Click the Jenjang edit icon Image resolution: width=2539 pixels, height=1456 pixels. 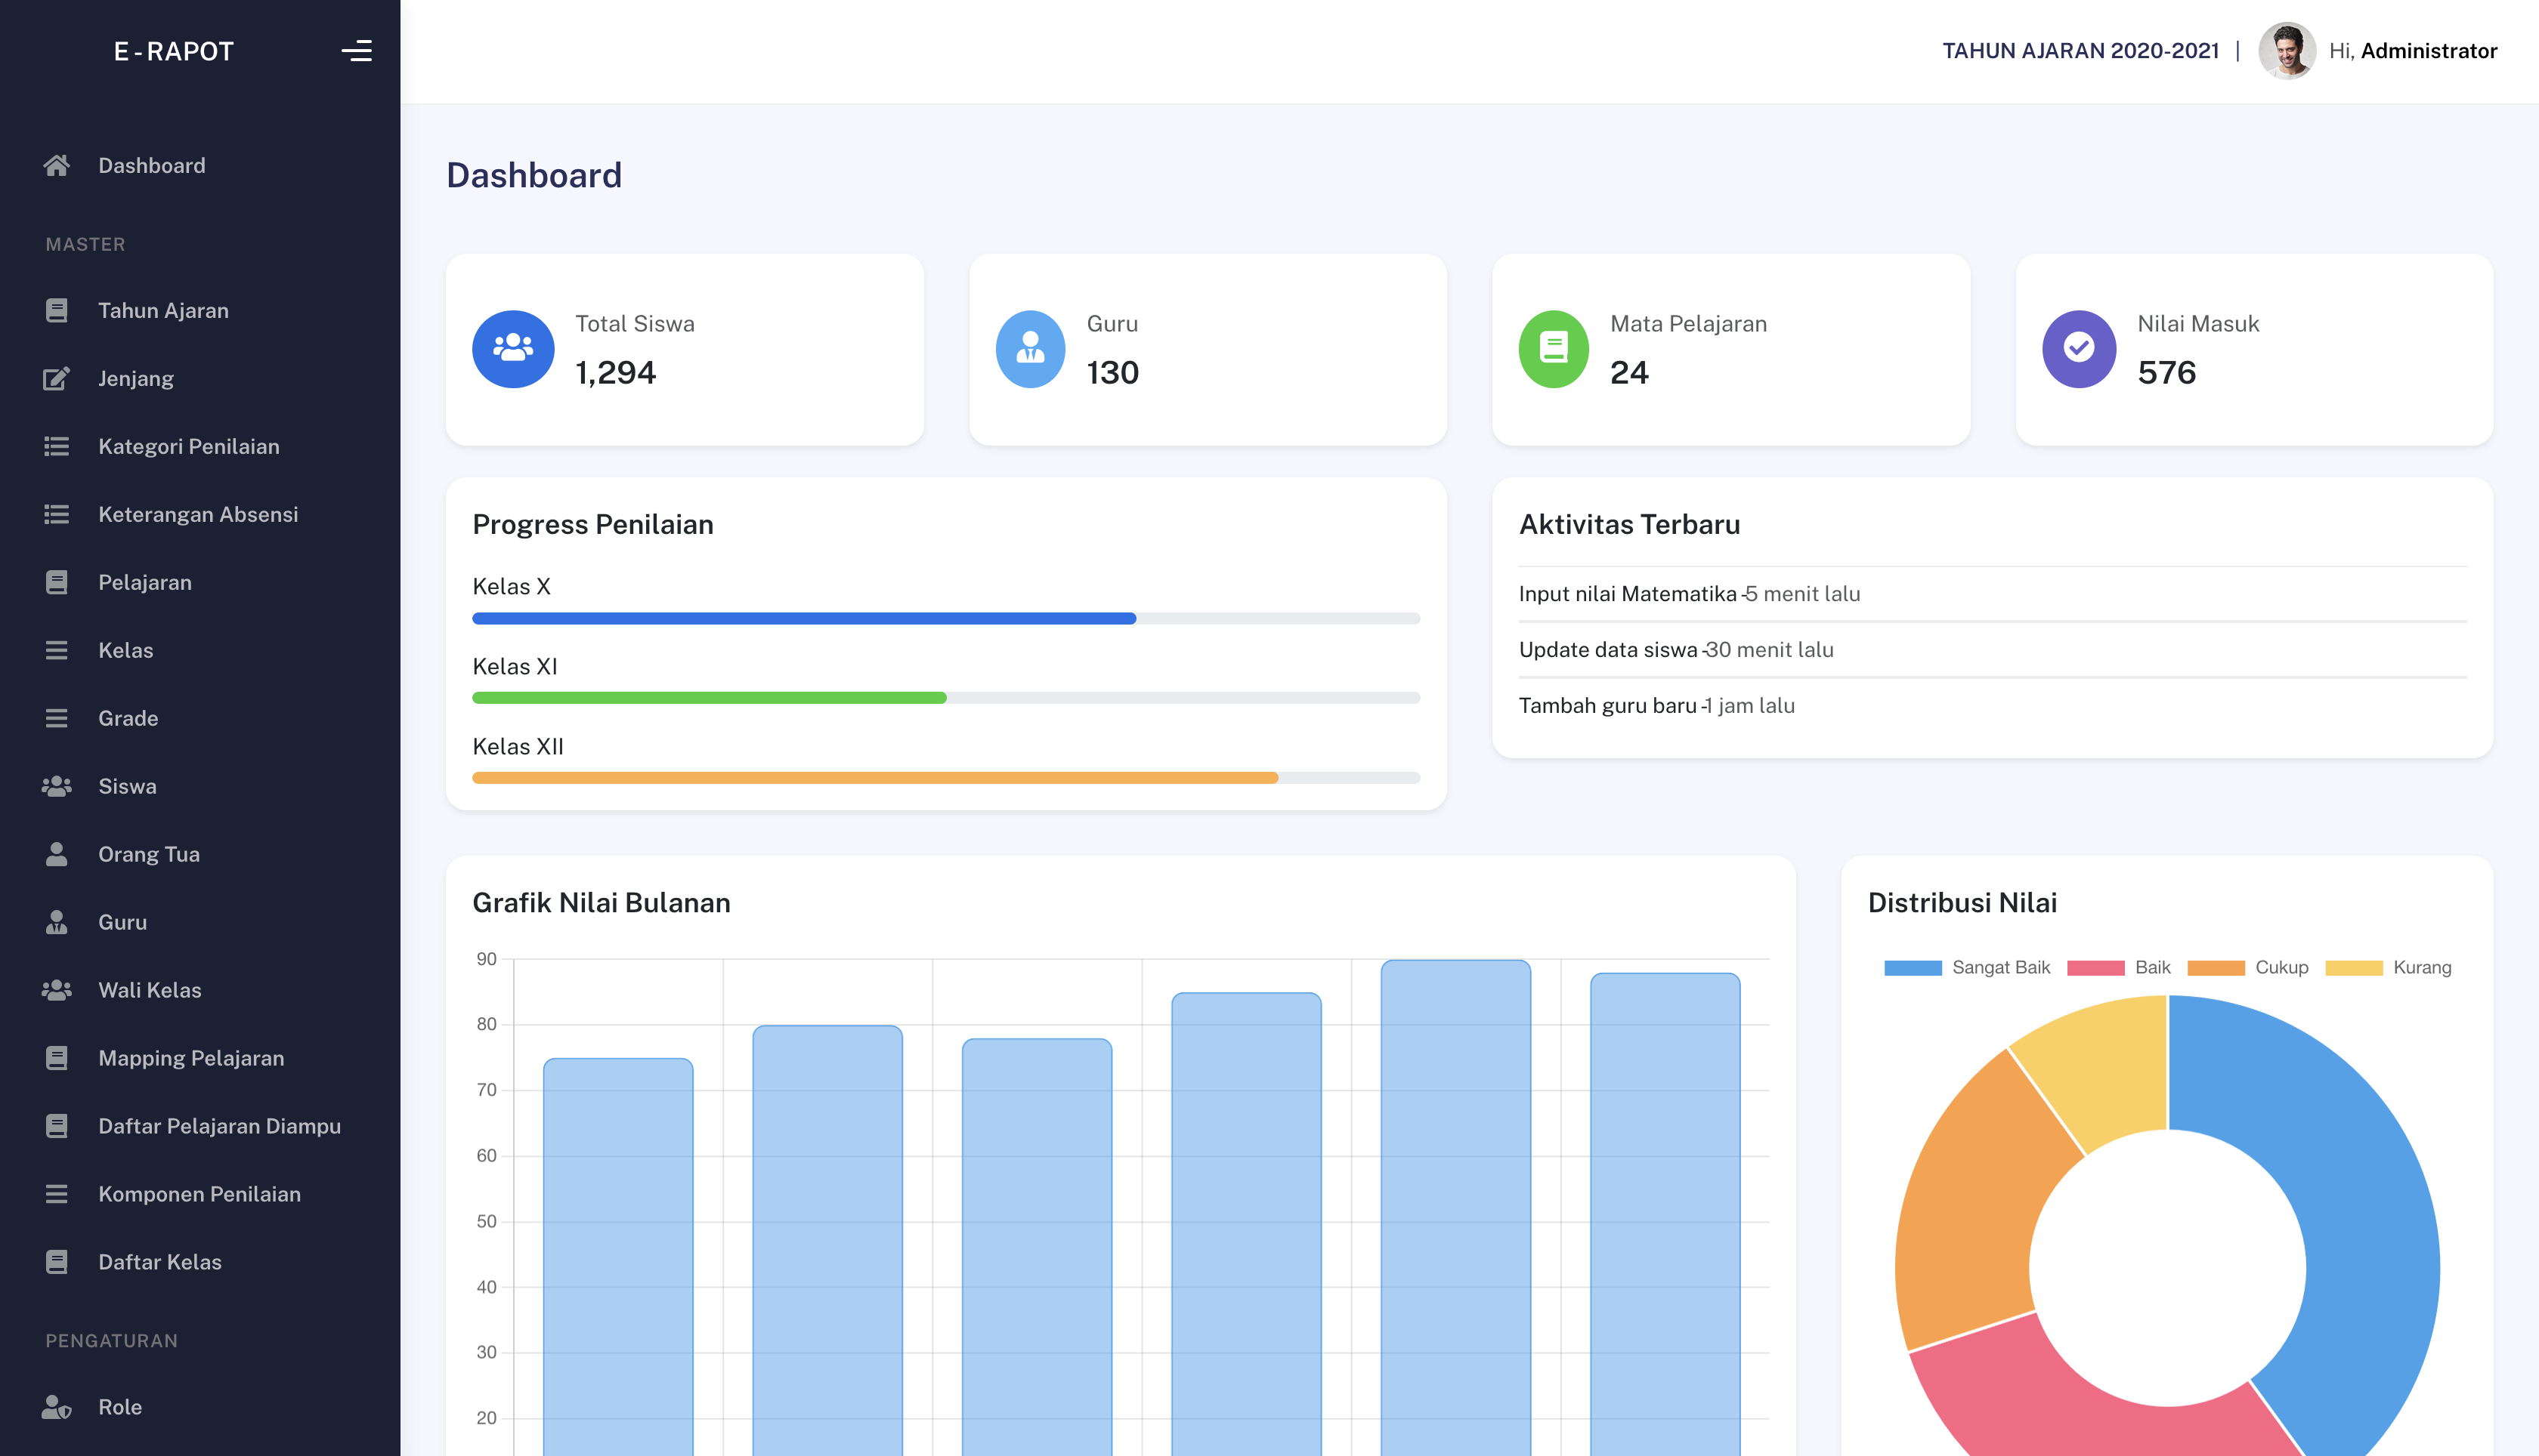[x=57, y=379]
